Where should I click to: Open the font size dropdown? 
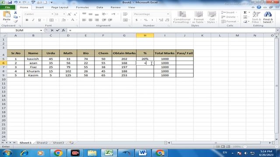pyautogui.click(x=64, y=14)
